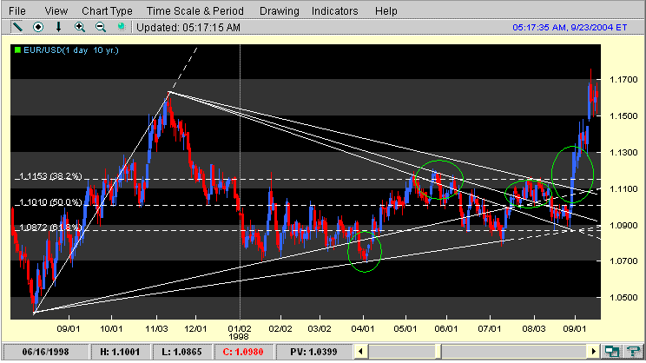Click the 11/03 date axis label
This screenshot has width=646, height=363.
click(156, 329)
